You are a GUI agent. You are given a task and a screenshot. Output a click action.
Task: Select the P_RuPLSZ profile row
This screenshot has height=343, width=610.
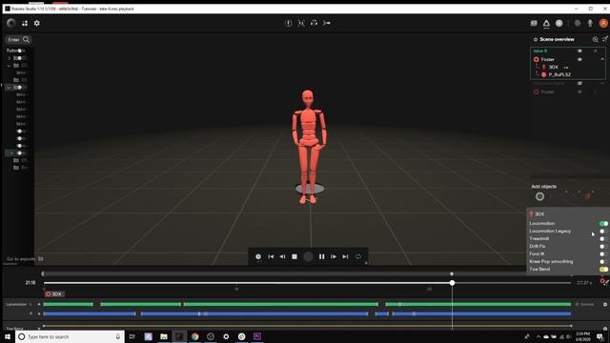[557, 74]
